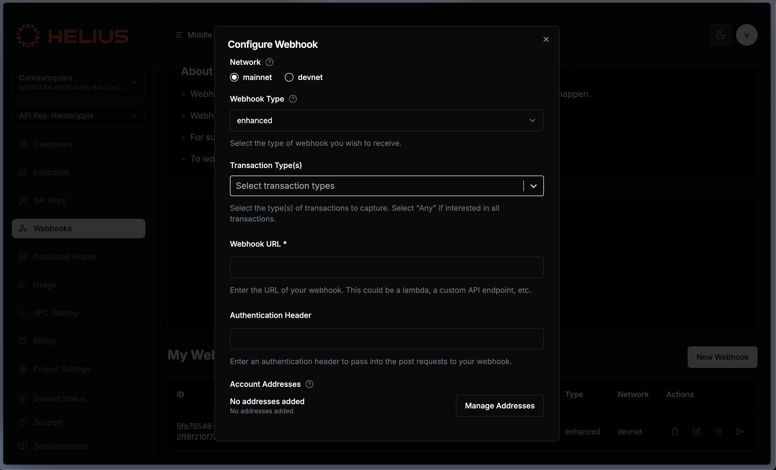View logs list icon for devnet webhook
Image resolution: width=776 pixels, height=470 pixels.
[718, 431]
